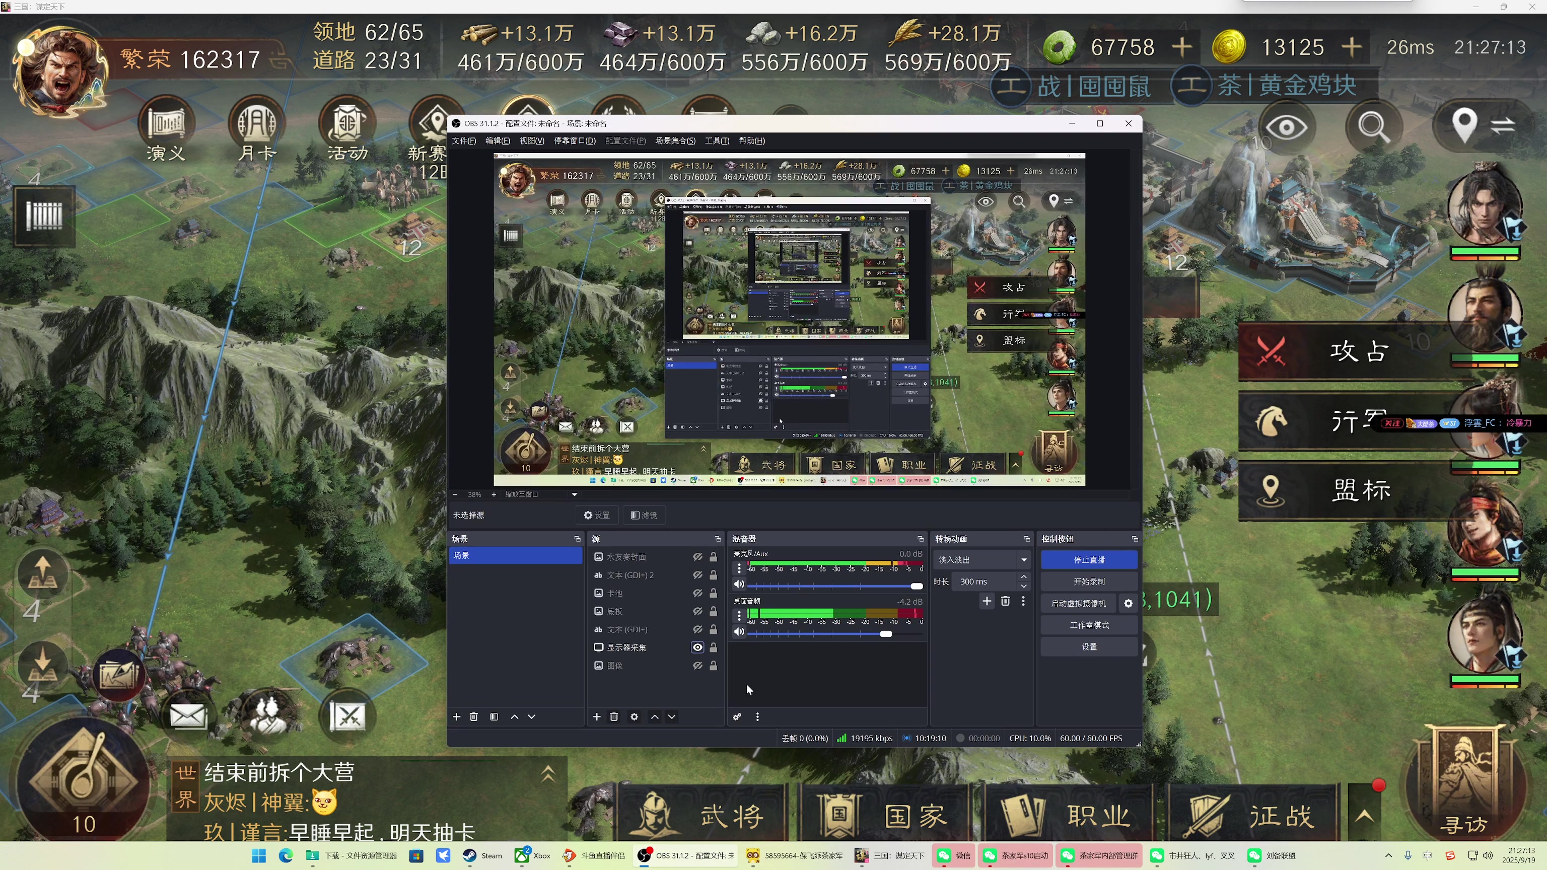Open the game mail envelope icon
The height and width of the screenshot is (870, 1547).
click(188, 716)
